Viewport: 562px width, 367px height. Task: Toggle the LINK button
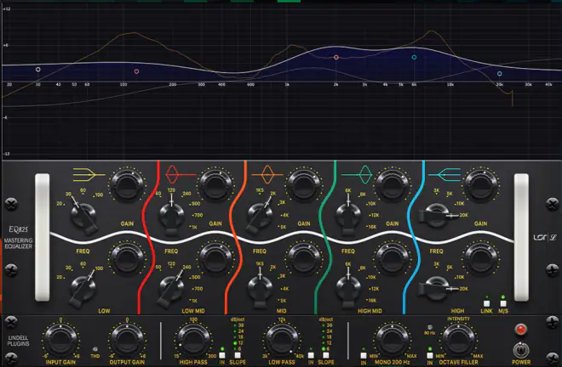point(486,303)
